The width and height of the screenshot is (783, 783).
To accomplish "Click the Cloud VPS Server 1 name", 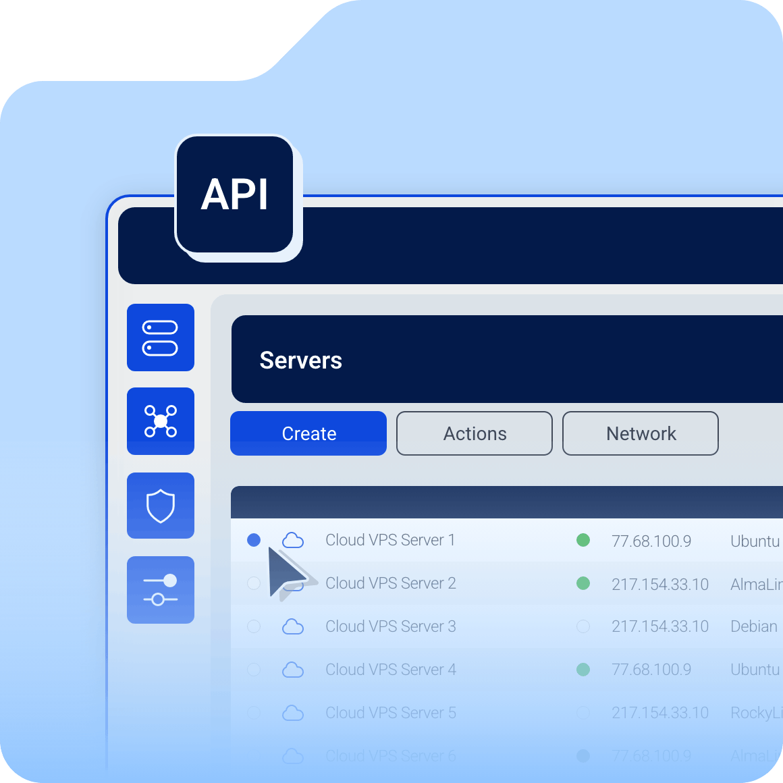I will (x=390, y=540).
